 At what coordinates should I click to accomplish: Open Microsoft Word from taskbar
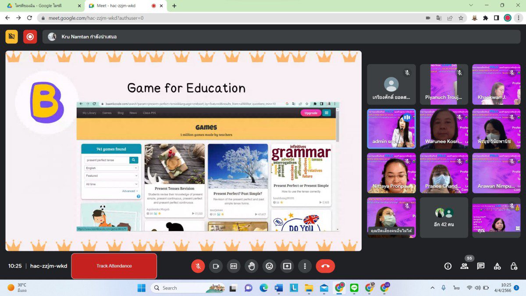pos(279,288)
